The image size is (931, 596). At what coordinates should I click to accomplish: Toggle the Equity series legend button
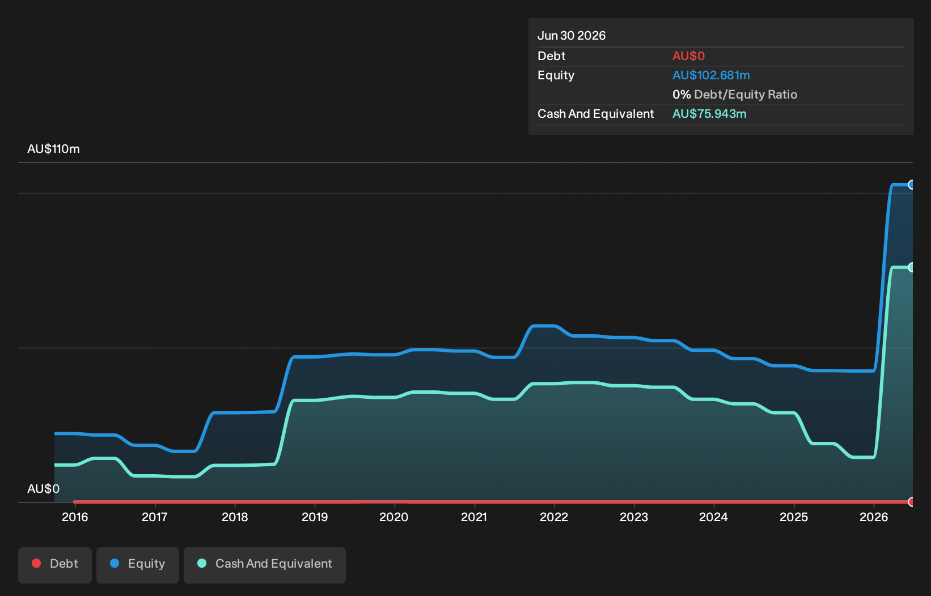click(x=138, y=565)
